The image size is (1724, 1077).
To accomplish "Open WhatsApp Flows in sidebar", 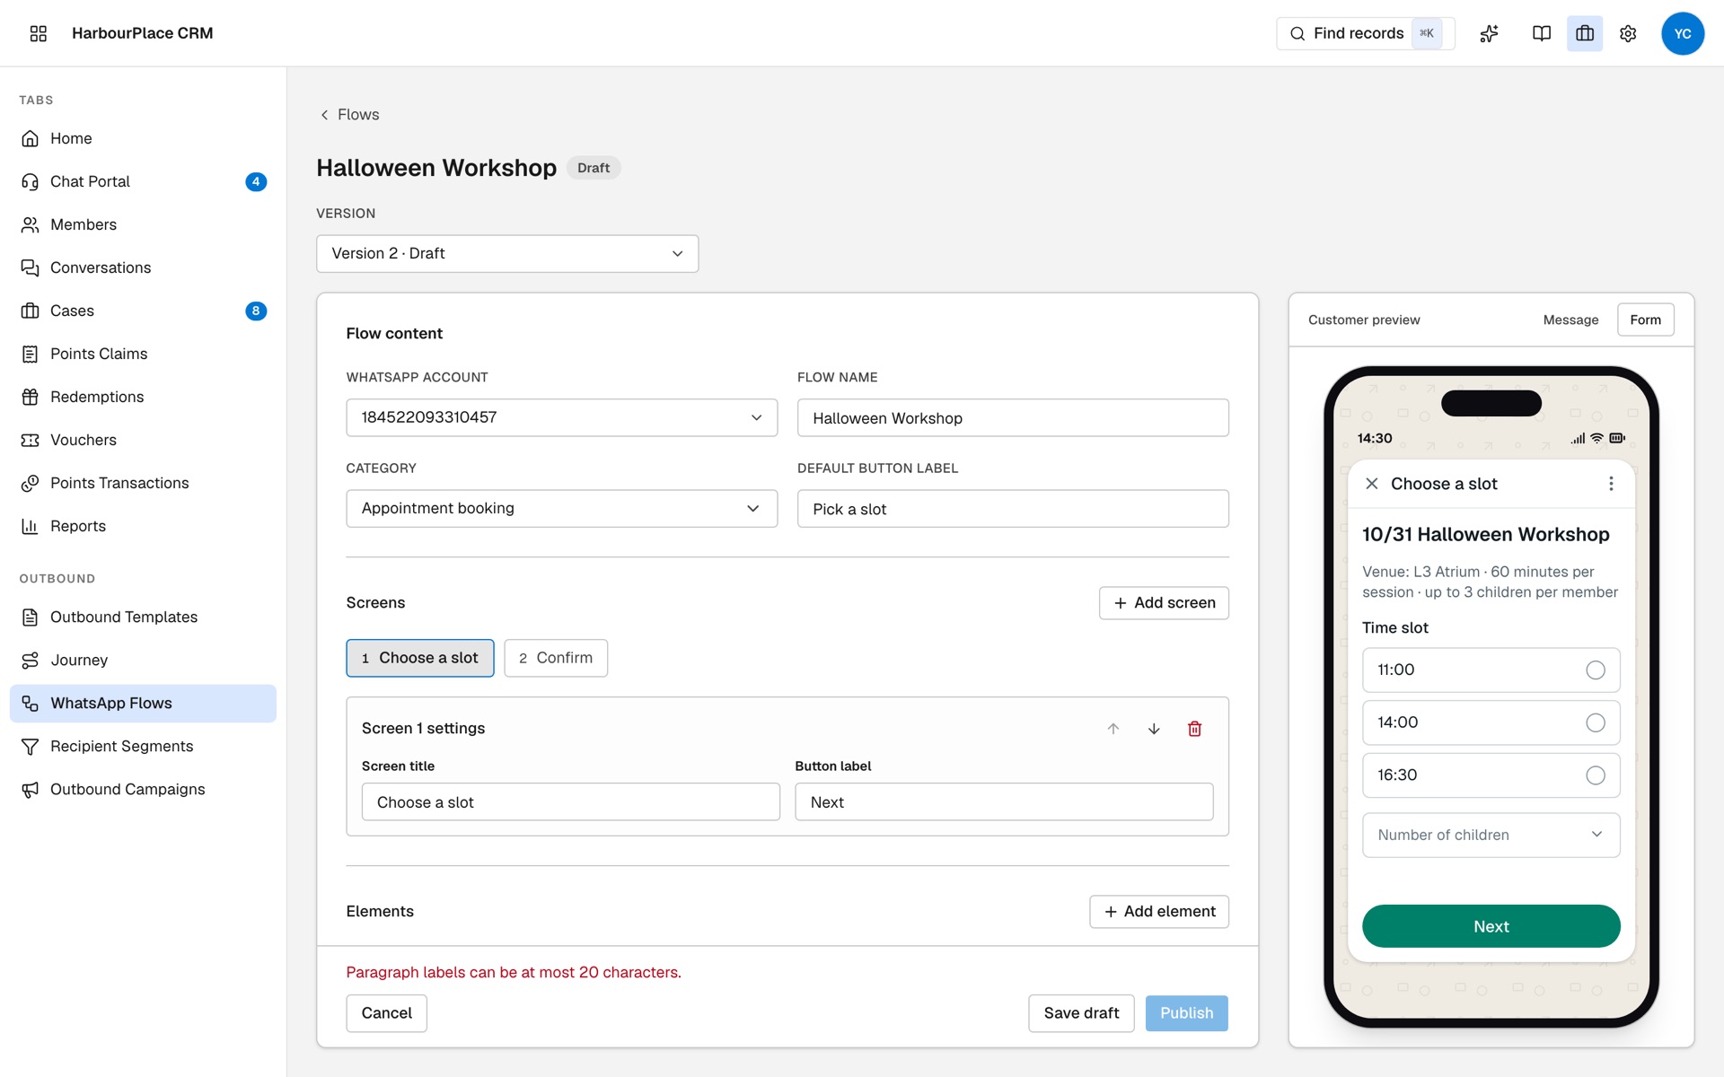I will point(143,704).
